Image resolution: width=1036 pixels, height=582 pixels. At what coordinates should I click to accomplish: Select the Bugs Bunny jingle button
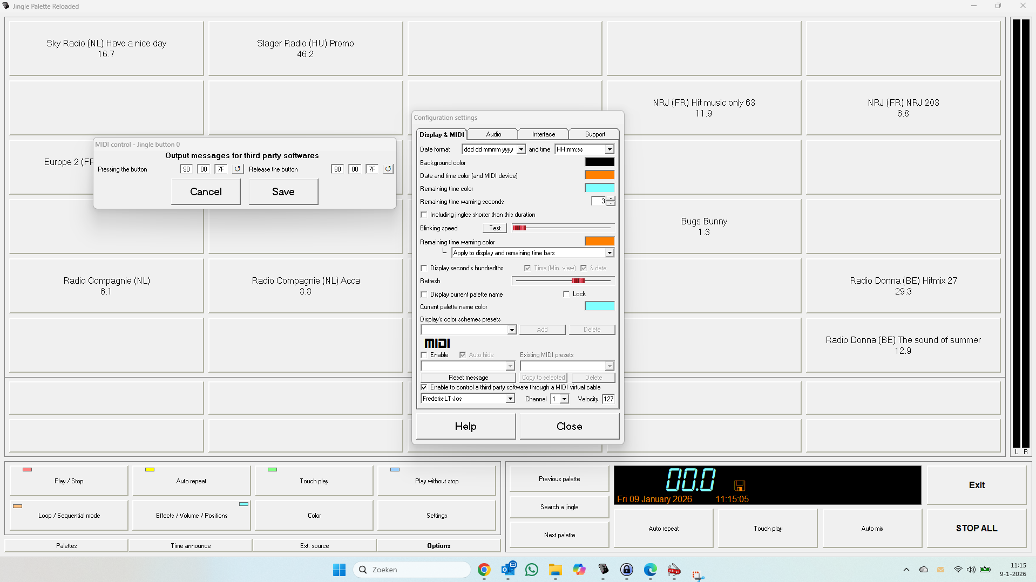tap(703, 226)
